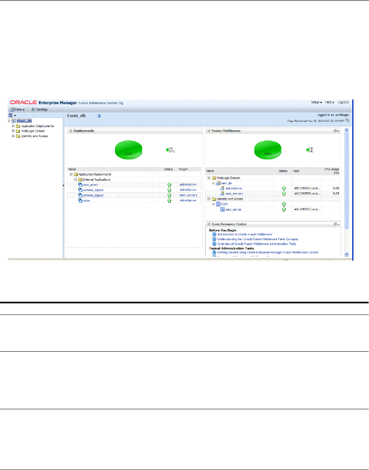Click the oam_server1 server icon
The image size is (369, 470).
point(222,193)
